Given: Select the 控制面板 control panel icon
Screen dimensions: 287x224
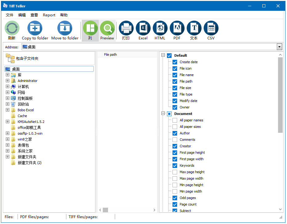Looking at the screenshot, I should coord(13,98).
